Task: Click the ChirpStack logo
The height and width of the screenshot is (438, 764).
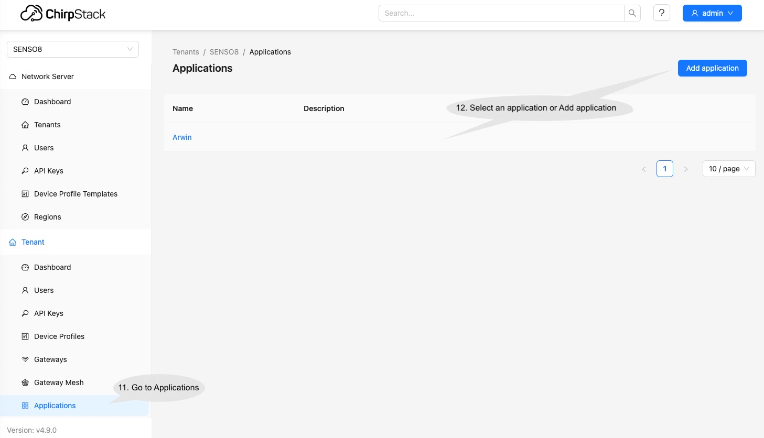Action: pos(63,14)
